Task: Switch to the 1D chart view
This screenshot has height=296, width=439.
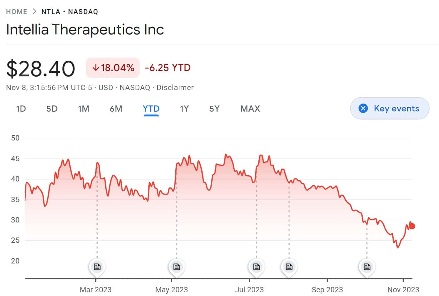Action: [21, 109]
